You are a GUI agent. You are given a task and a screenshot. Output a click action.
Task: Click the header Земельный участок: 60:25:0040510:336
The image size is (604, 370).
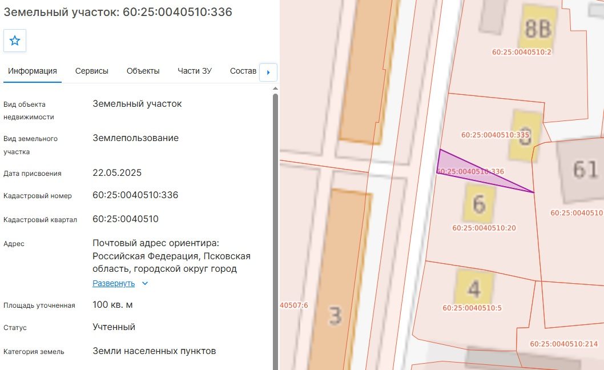click(x=118, y=12)
